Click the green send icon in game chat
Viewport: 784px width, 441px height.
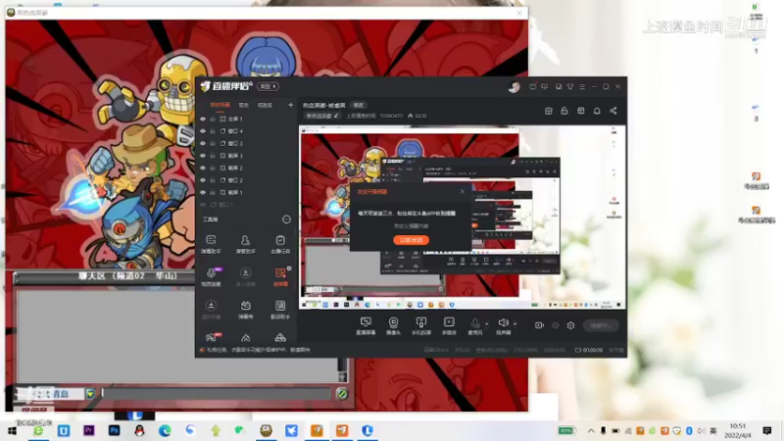(x=342, y=394)
